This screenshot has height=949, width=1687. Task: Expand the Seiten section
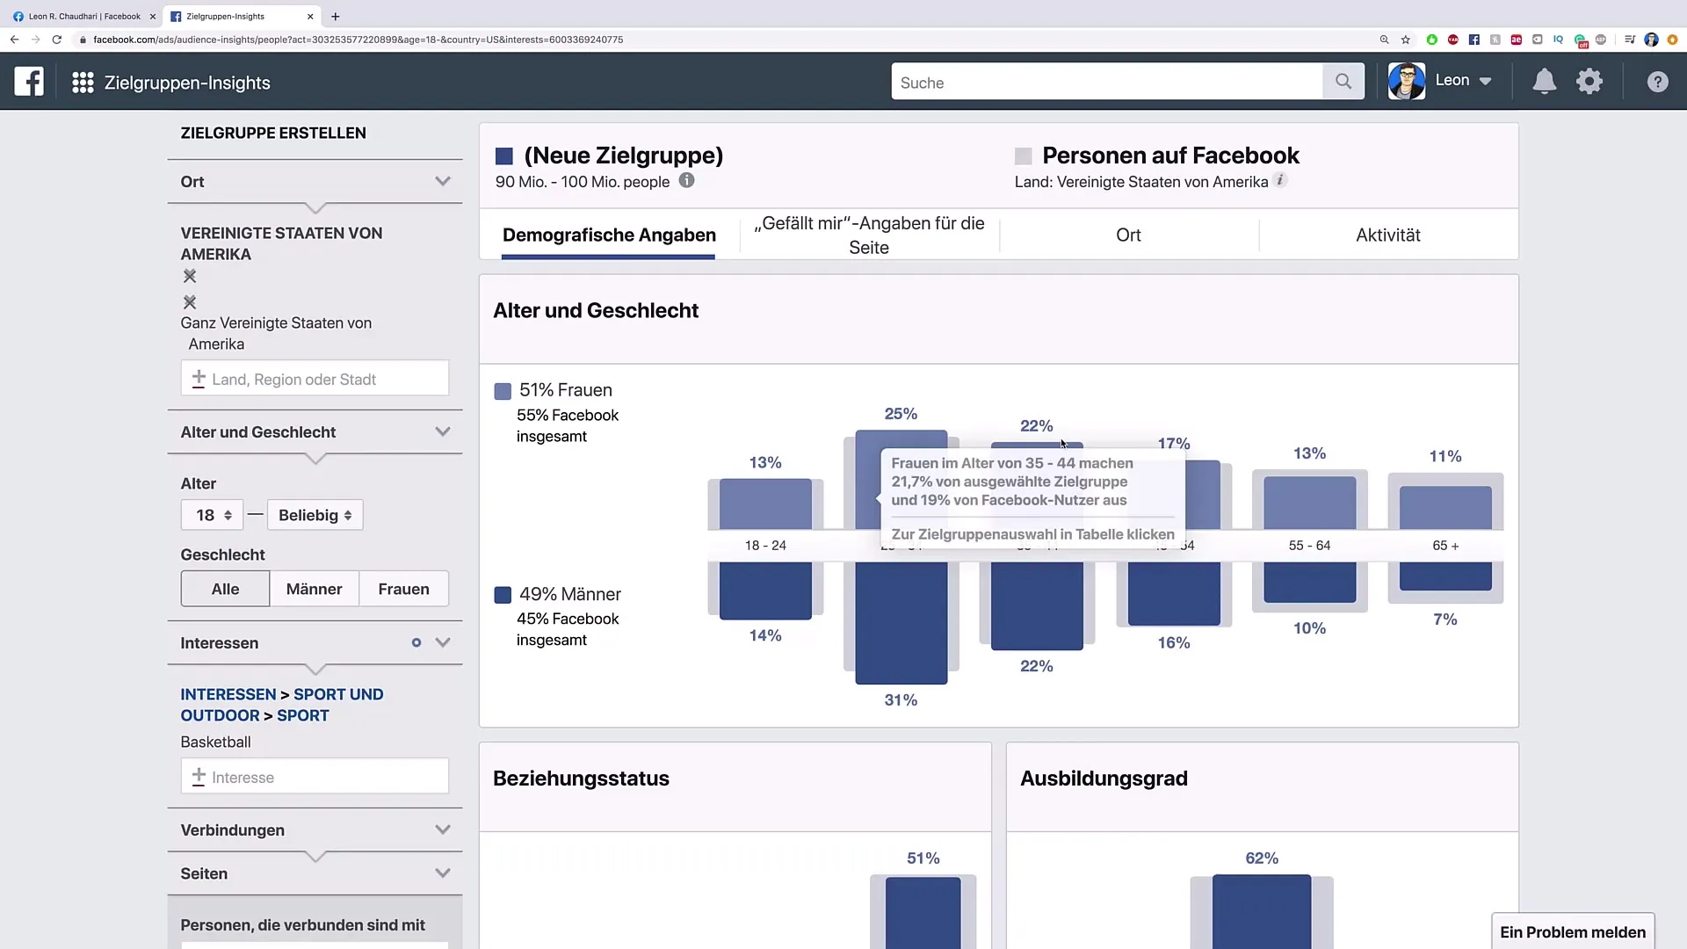click(443, 873)
